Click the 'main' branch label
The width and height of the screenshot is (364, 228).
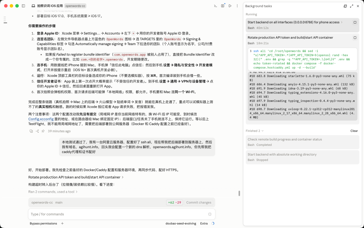click(59, 202)
